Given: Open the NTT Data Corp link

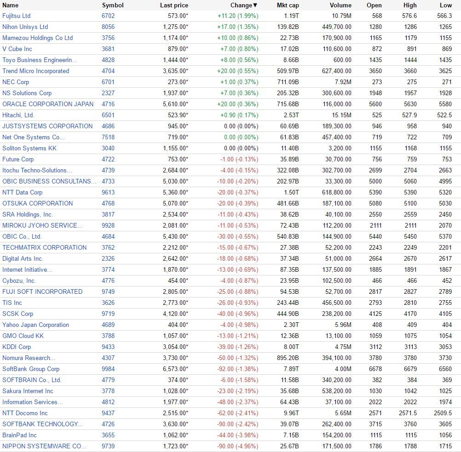Looking at the screenshot, I should point(23,192).
